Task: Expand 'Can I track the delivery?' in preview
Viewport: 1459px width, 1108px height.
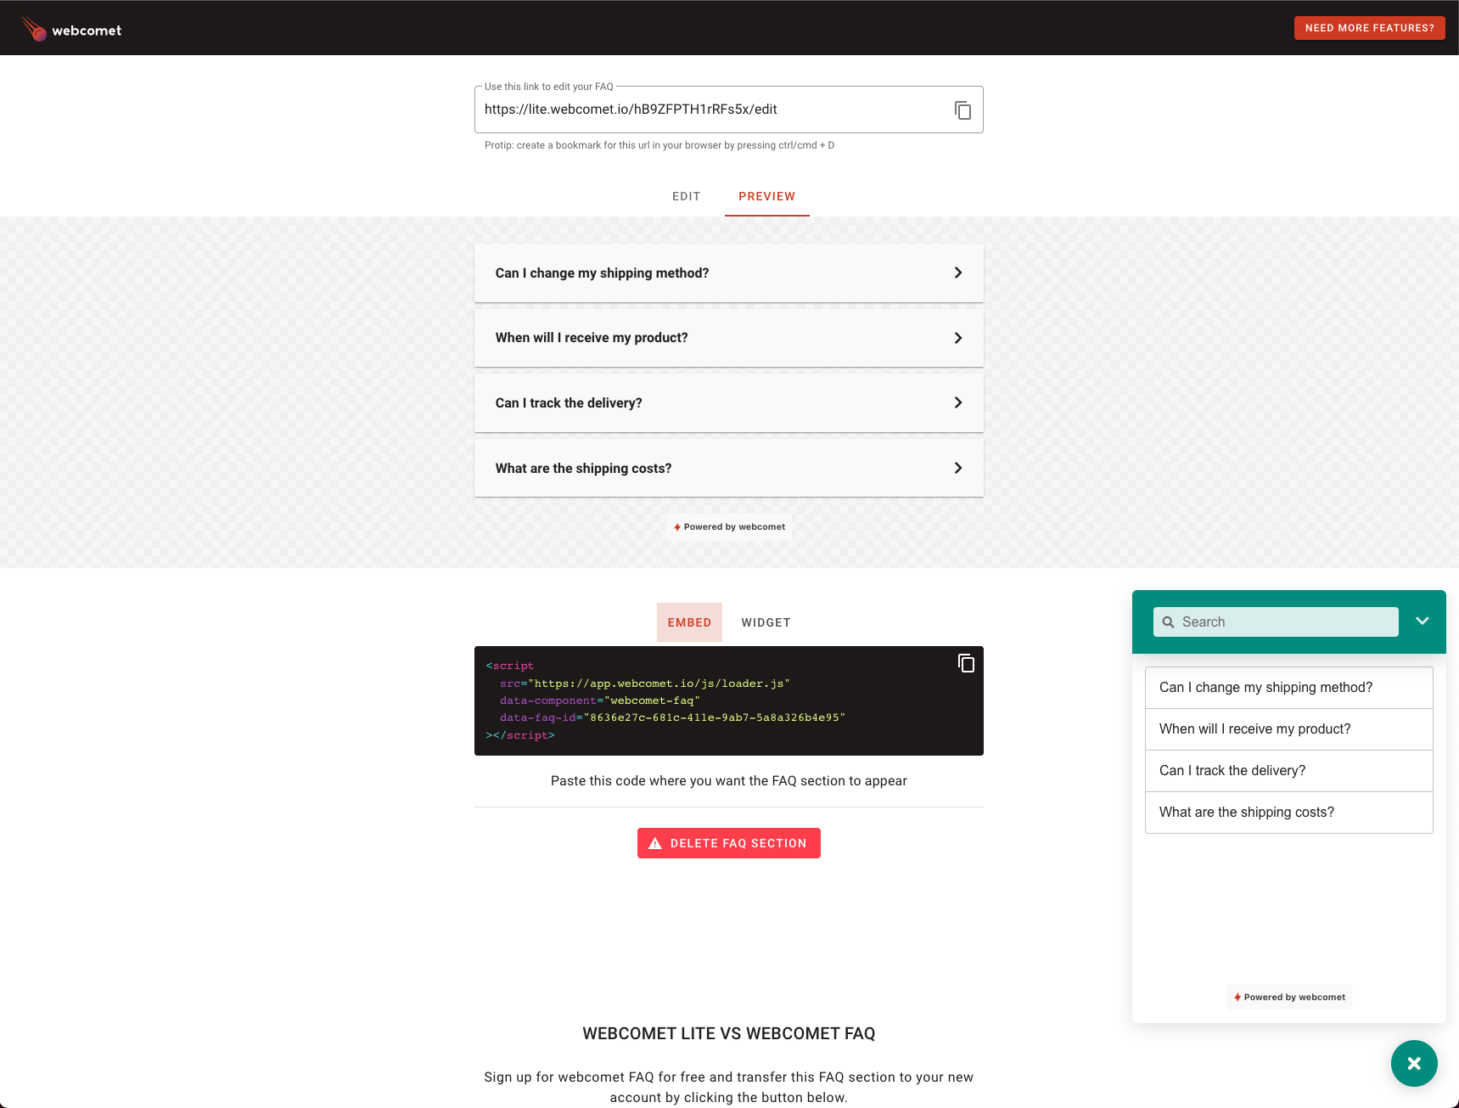Action: [729, 403]
